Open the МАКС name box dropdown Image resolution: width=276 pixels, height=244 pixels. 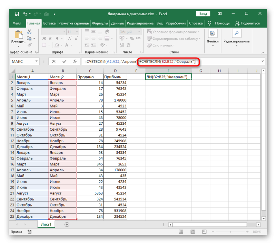[x=37, y=61]
